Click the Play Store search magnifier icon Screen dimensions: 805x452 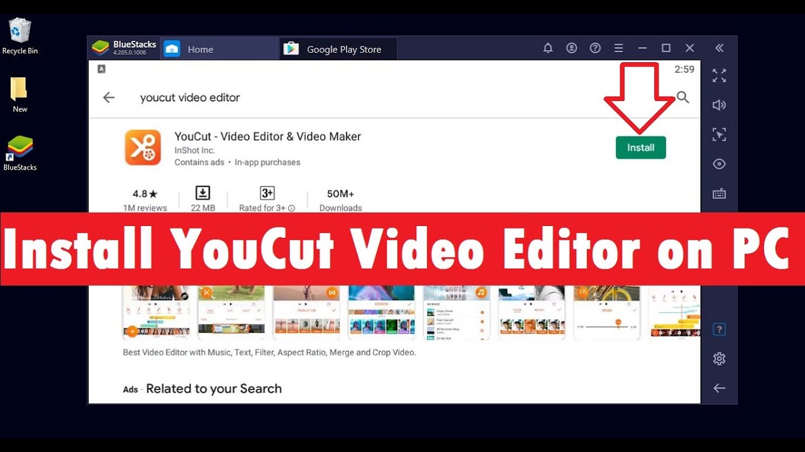pyautogui.click(x=683, y=97)
